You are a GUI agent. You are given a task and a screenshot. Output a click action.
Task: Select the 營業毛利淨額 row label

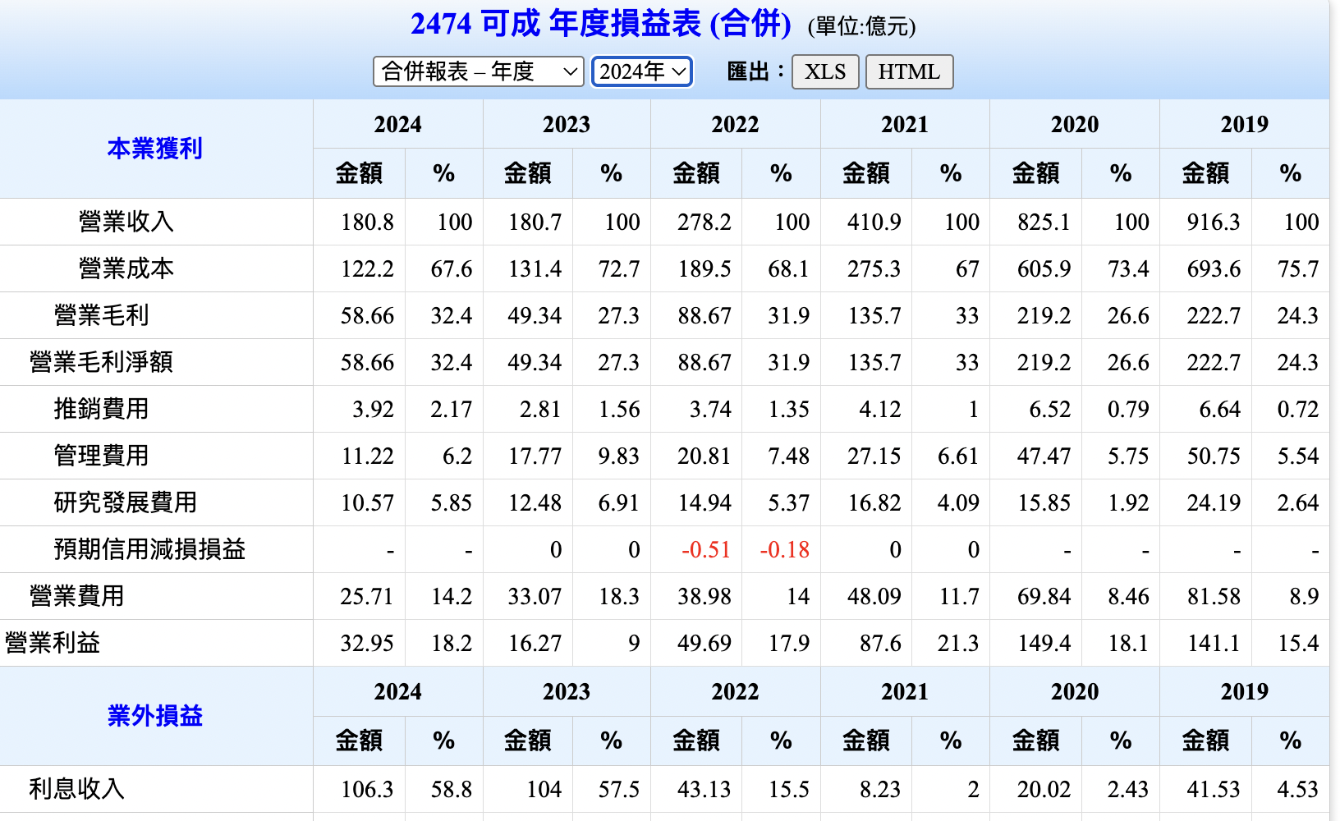point(101,362)
